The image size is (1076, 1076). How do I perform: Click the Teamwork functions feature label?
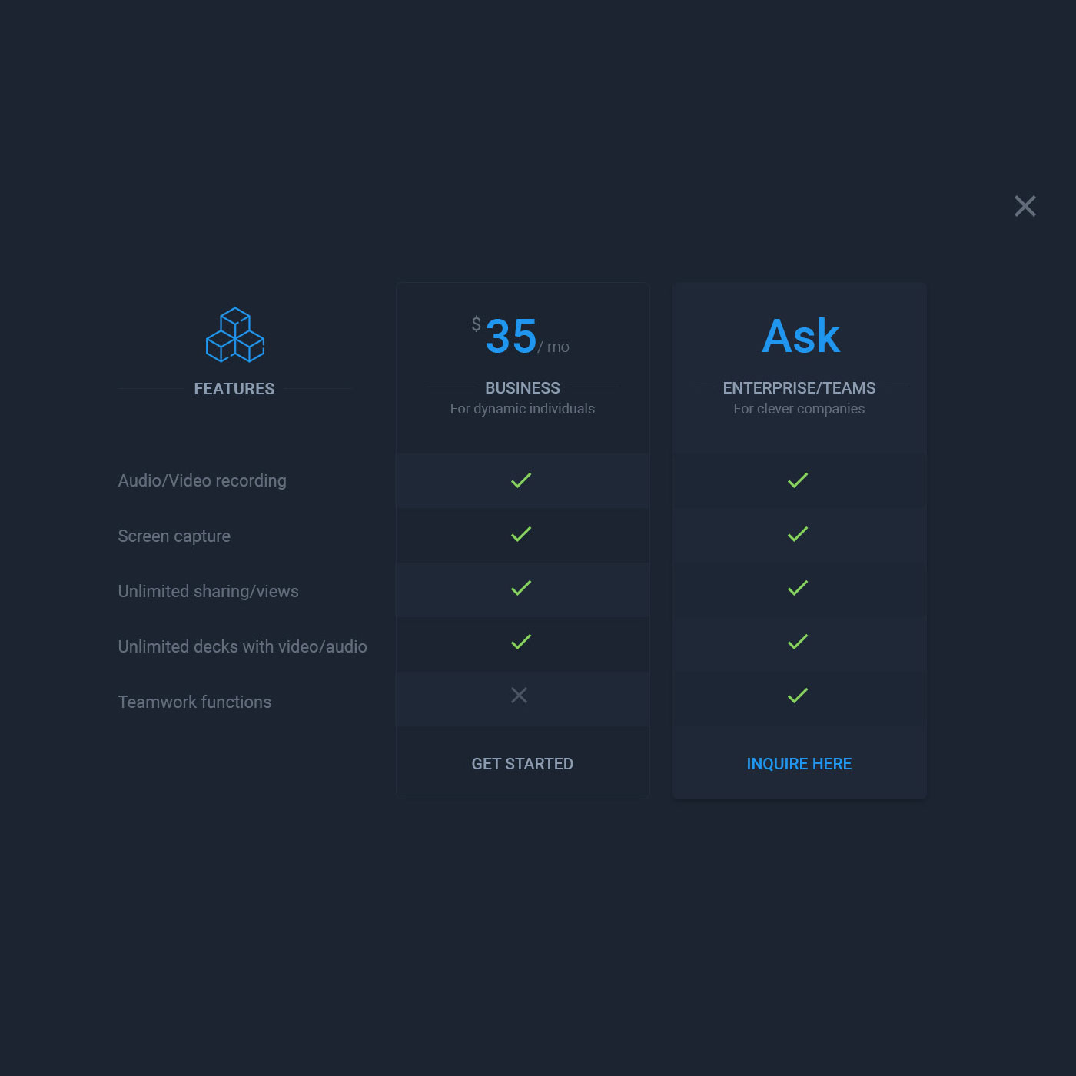(x=194, y=702)
